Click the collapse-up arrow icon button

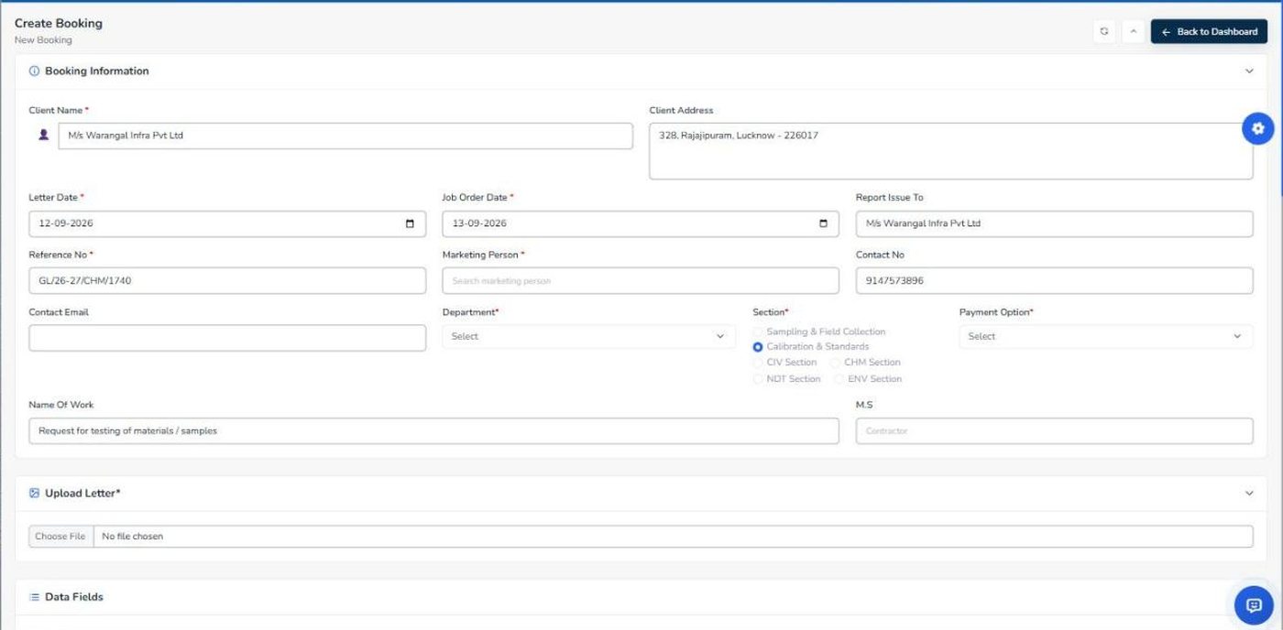coord(1134,31)
